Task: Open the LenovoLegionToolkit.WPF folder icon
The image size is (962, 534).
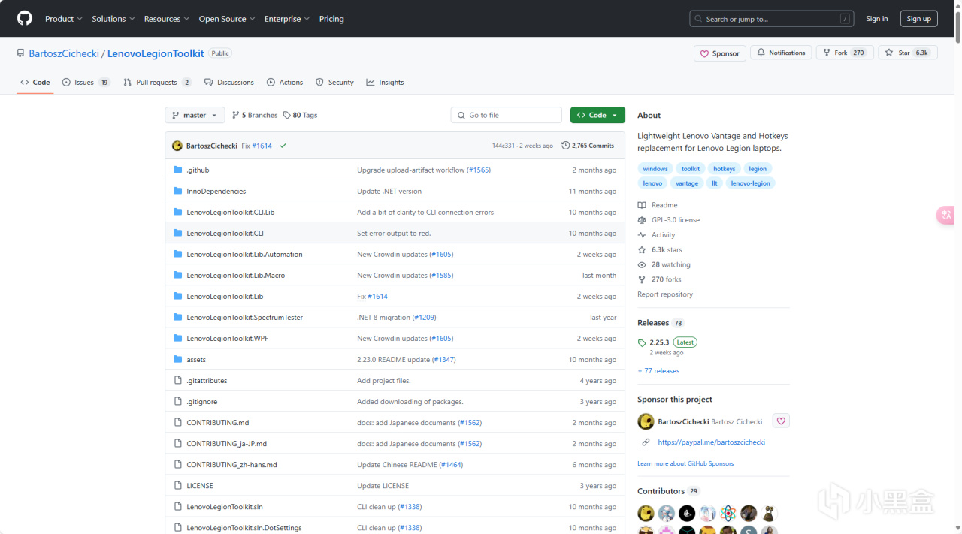Action: point(178,338)
